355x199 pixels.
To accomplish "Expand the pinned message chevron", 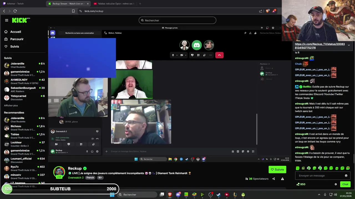I will pos(349,45).
